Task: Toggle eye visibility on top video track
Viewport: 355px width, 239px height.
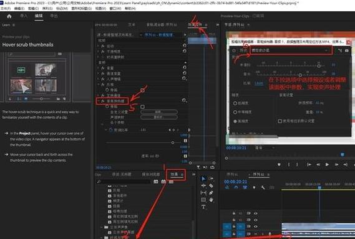Action: click(x=256, y=213)
